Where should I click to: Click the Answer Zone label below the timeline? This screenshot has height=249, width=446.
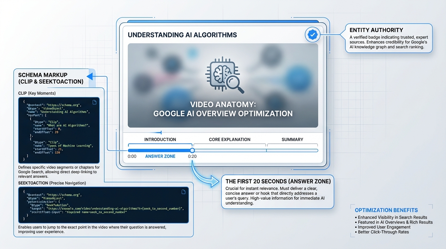click(x=160, y=156)
